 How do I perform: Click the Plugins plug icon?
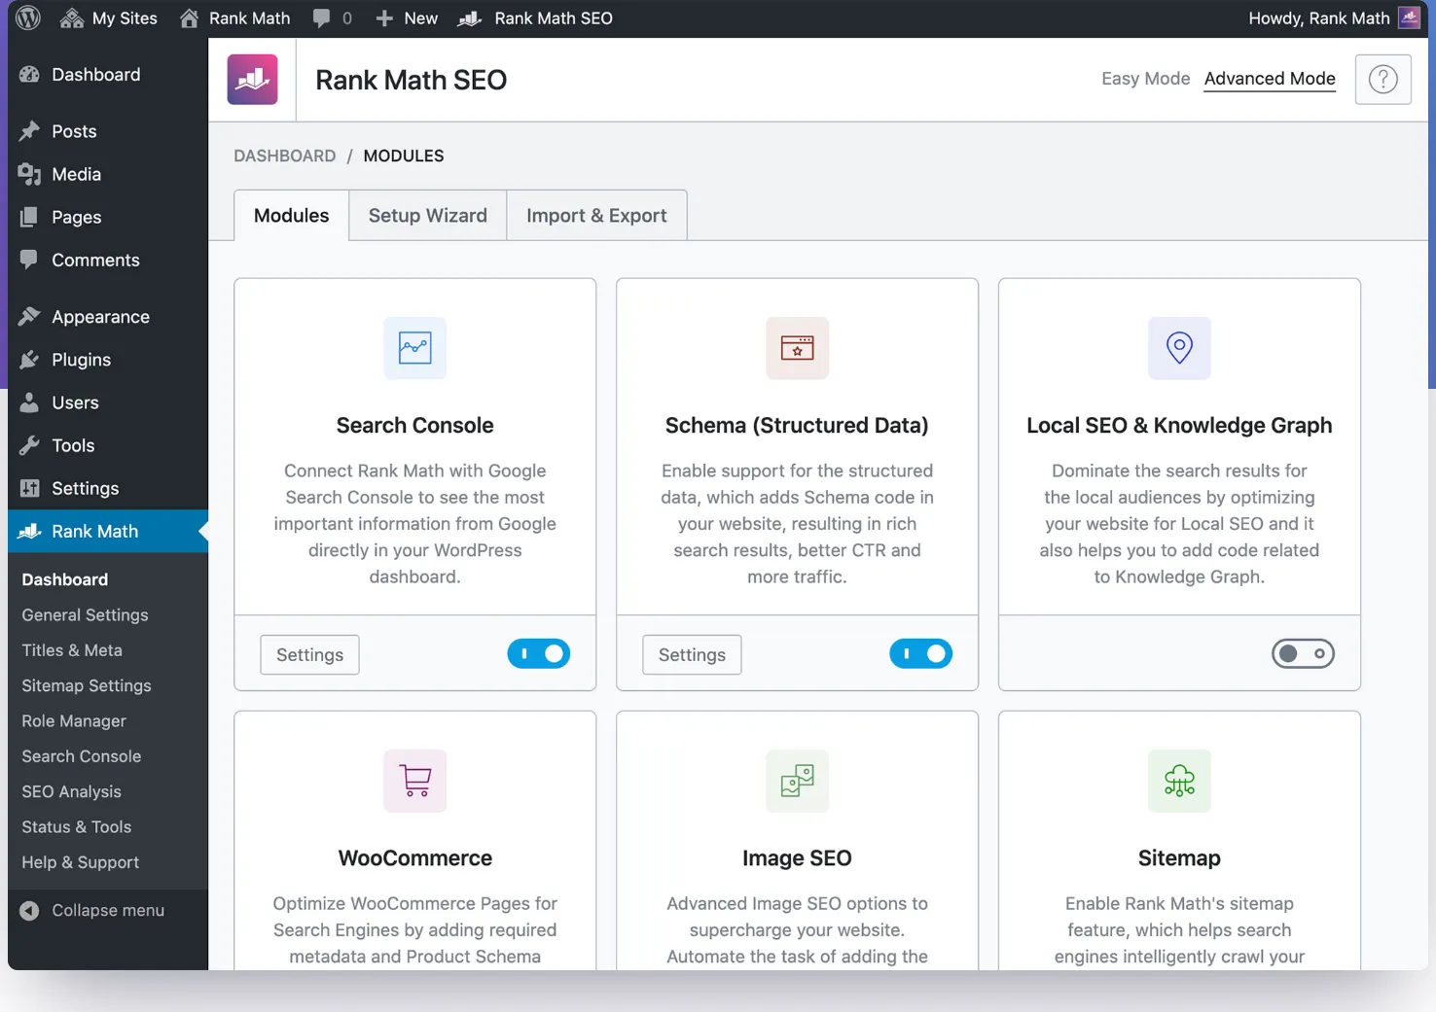pyautogui.click(x=30, y=360)
